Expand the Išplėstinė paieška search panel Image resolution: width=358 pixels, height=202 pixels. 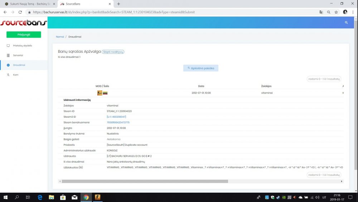click(x=200, y=68)
